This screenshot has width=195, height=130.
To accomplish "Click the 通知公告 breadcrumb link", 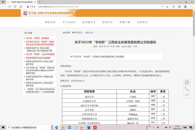I will pos(89,32).
